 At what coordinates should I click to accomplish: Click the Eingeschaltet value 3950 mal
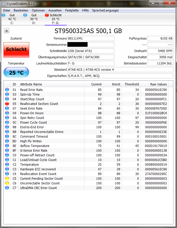(160, 57)
